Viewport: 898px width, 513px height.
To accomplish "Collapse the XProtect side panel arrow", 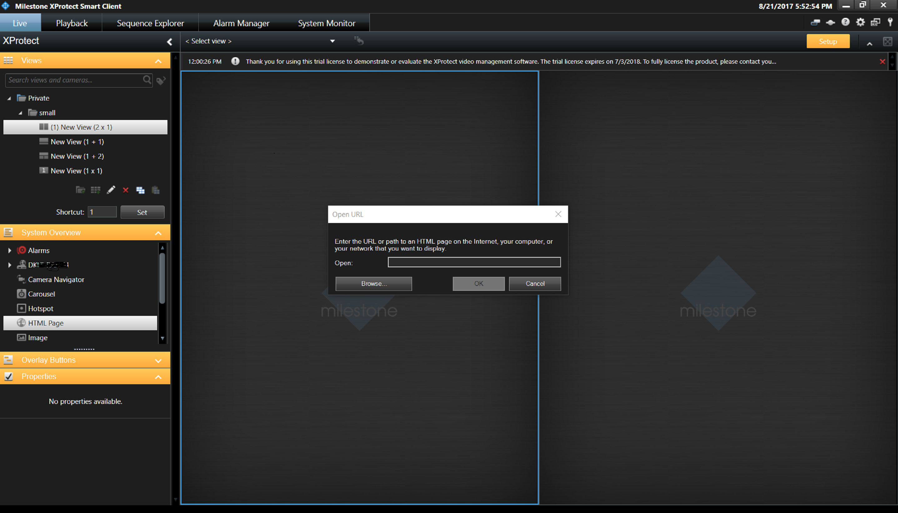I will point(169,42).
